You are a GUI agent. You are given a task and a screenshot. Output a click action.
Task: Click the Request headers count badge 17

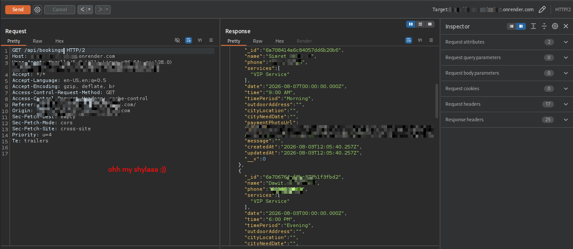point(549,104)
